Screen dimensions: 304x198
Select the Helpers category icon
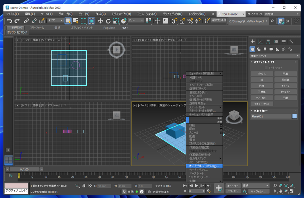click(x=277, y=49)
